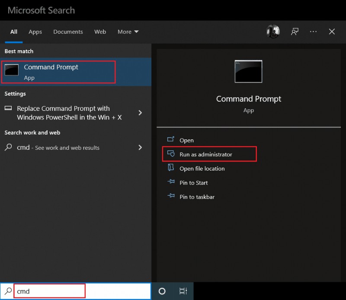This screenshot has height=300, width=346.
Task: Click the search filters icon at the bottom
Action: pos(183,291)
